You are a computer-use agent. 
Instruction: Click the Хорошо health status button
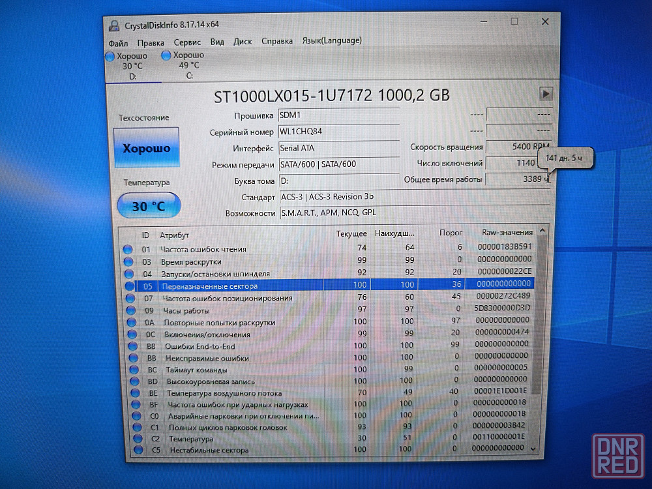pyautogui.click(x=147, y=149)
